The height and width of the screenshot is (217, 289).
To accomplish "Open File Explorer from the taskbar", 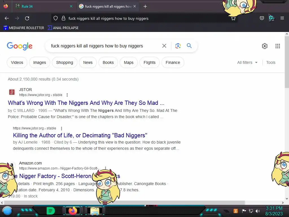I will [95, 211].
